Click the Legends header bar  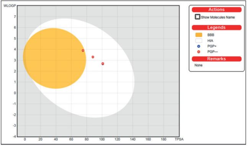click(217, 28)
